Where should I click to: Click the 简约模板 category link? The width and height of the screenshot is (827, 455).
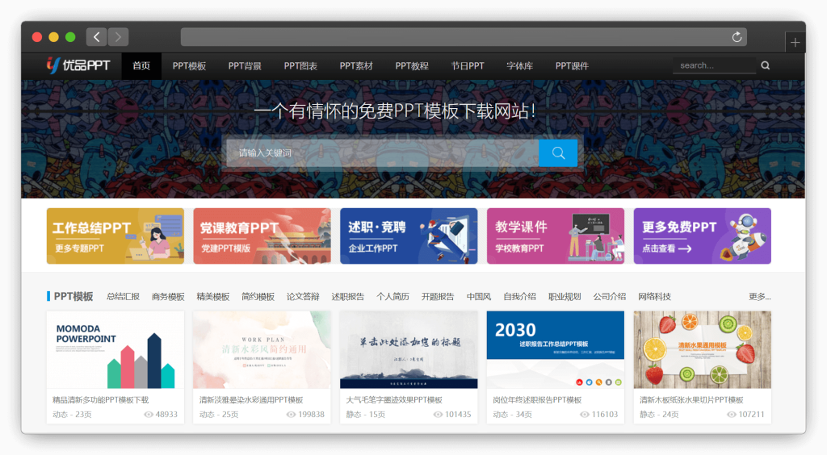[x=258, y=297]
